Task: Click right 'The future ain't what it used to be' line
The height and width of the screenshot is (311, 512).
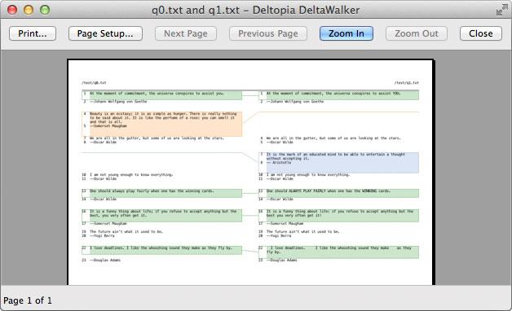Action: coord(303,232)
